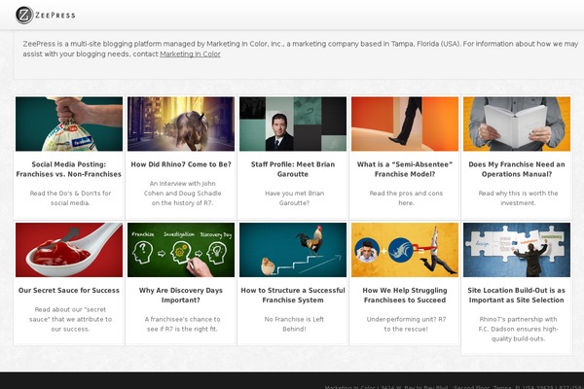Open How Did Rhino7 Come to Be?

tap(181, 164)
